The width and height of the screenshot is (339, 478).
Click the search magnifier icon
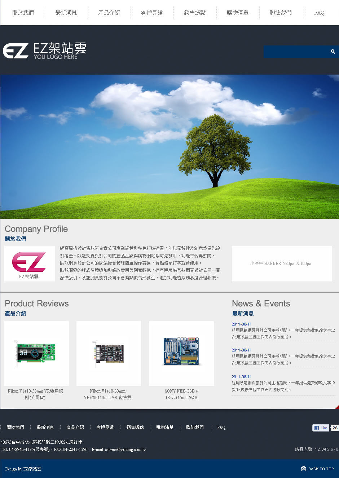(x=333, y=52)
